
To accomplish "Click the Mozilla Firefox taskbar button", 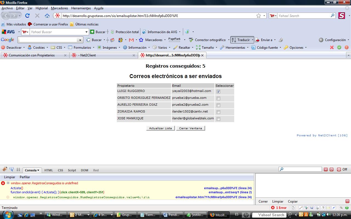I will coord(219,215).
